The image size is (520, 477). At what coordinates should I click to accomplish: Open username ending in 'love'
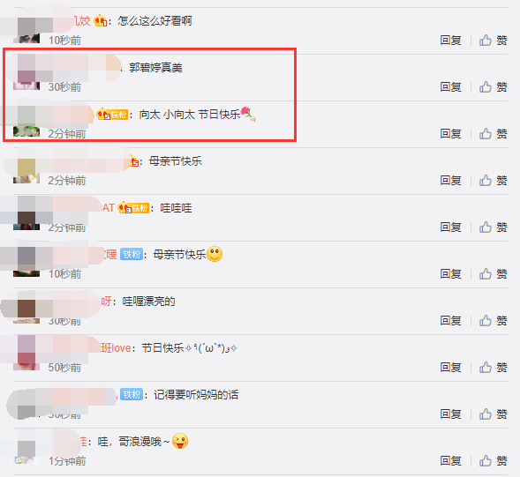116,348
